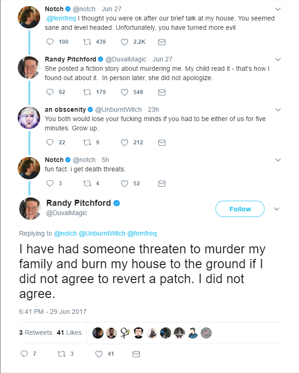
Task: View the 41 Likes list
Action: tap(69, 332)
